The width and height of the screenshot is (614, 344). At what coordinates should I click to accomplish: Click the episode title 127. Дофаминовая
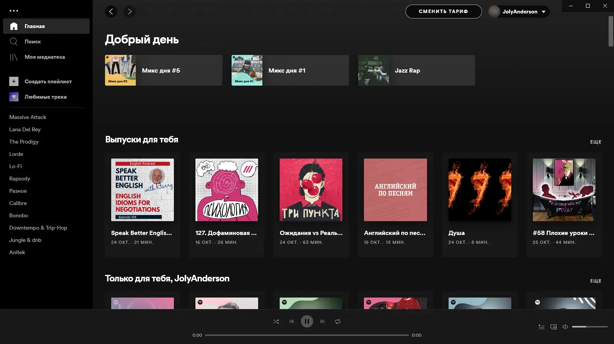click(x=226, y=233)
